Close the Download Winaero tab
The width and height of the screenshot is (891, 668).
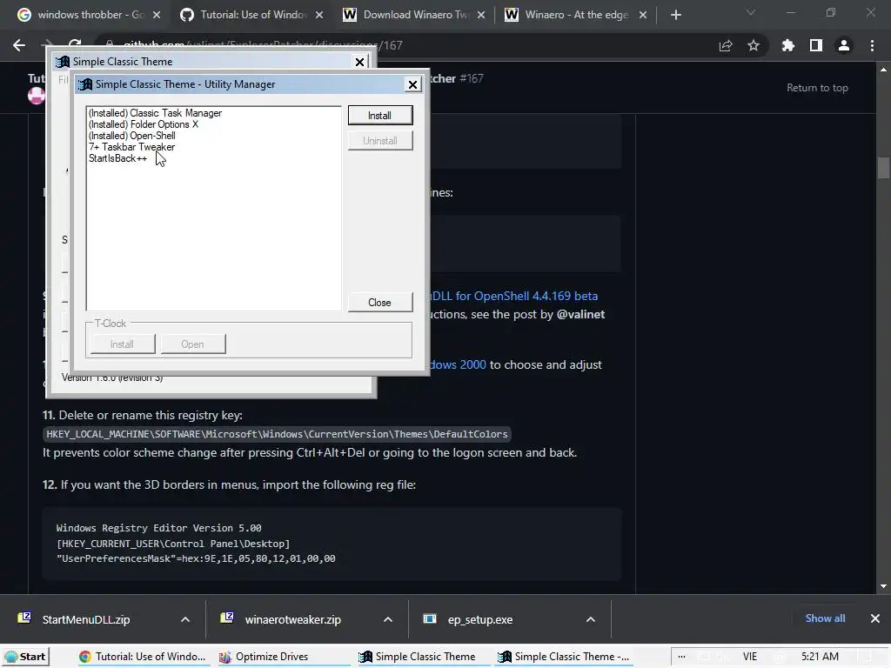pos(481,15)
